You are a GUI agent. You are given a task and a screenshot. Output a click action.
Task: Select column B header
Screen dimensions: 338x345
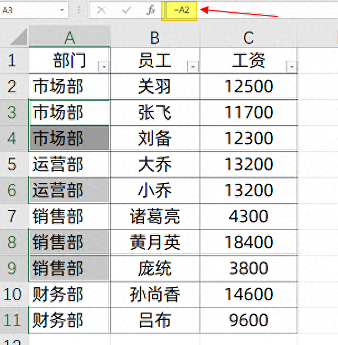tap(155, 36)
